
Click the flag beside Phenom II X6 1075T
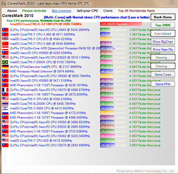(5, 117)
